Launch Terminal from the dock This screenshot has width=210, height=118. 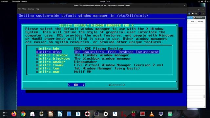pos(96,114)
